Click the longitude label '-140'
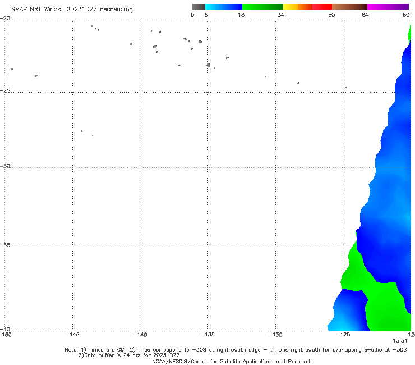The image size is (415, 365). [x=140, y=335]
